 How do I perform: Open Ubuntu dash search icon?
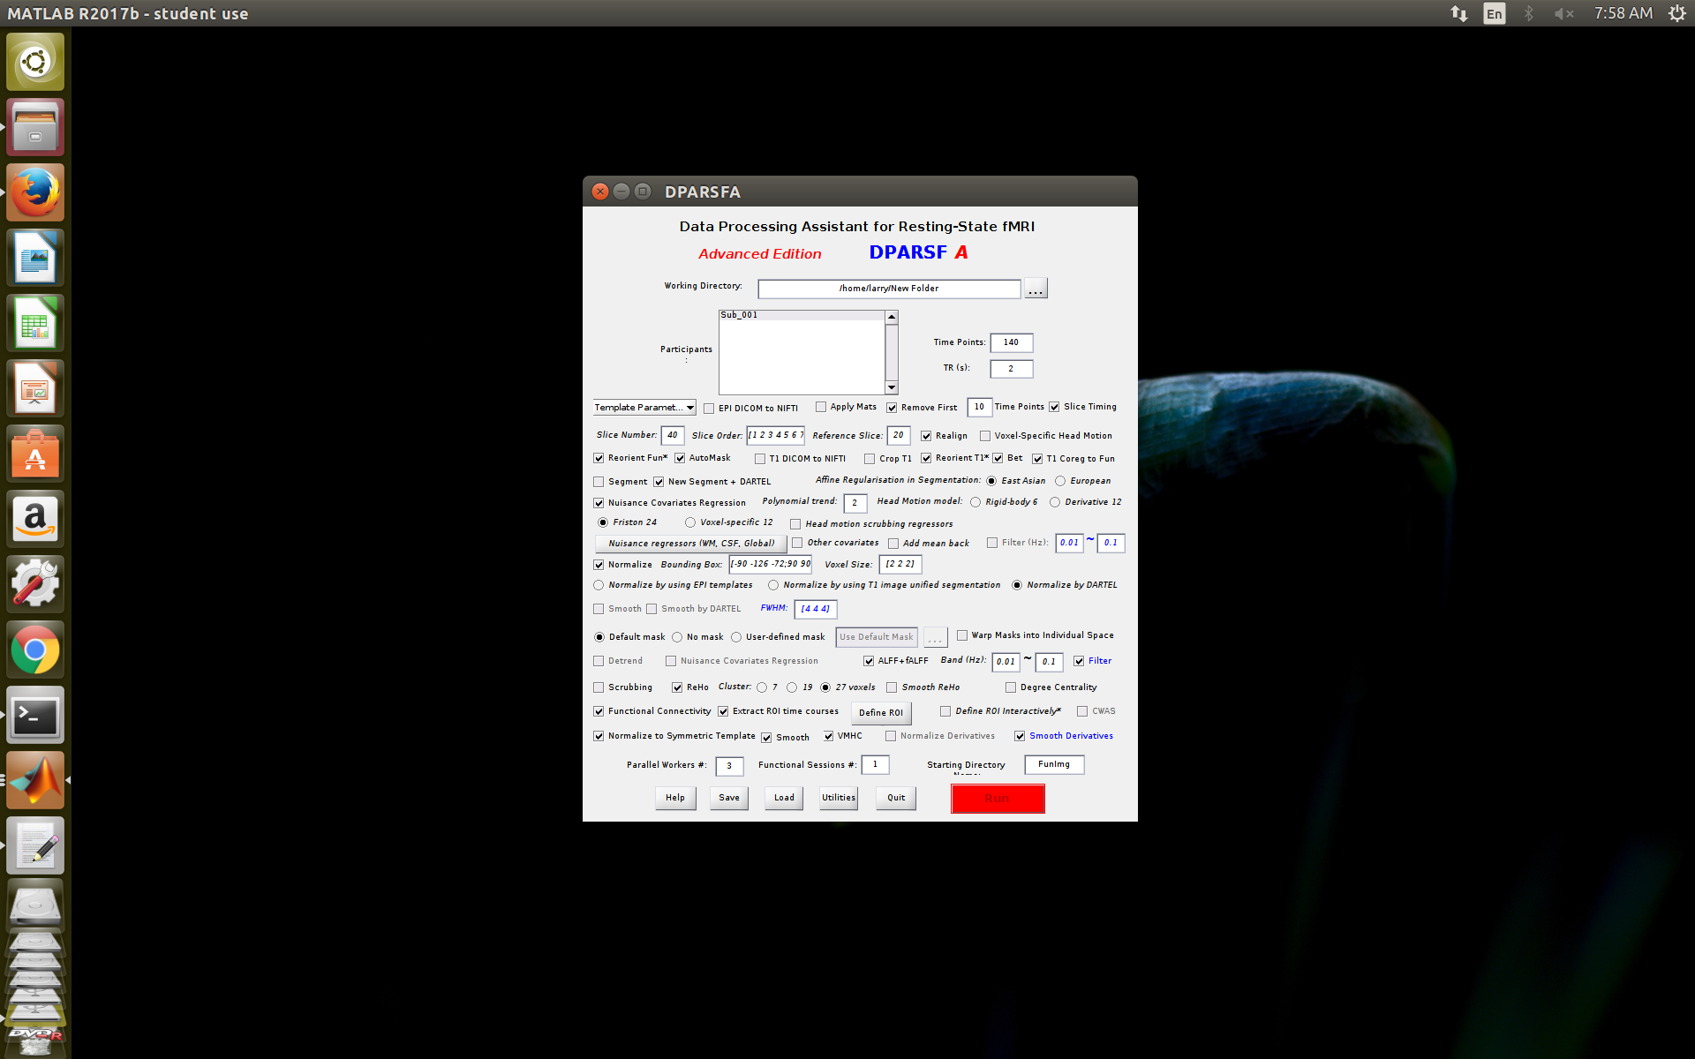click(x=35, y=62)
